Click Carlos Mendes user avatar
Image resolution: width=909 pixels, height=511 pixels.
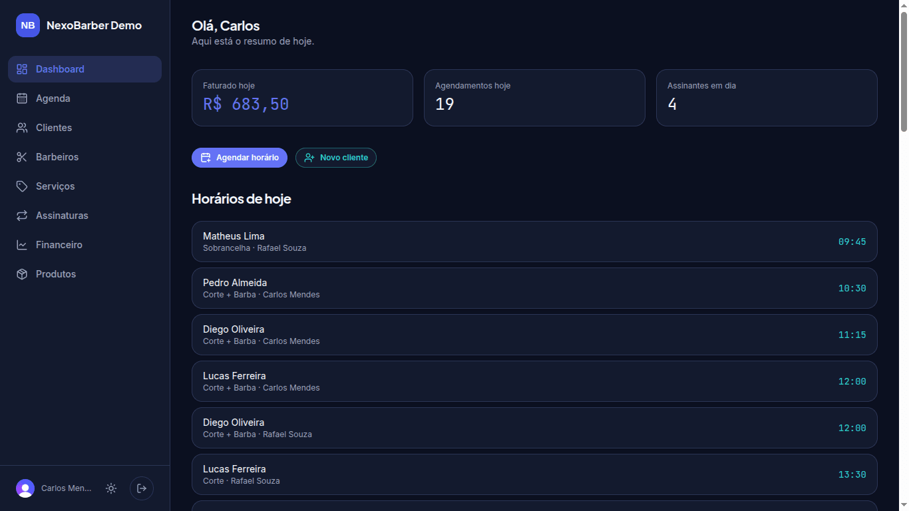tap(25, 488)
